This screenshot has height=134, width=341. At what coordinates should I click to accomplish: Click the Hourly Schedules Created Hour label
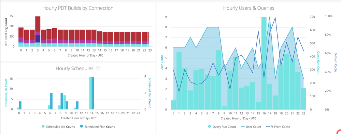pyautogui.click(x=79, y=118)
